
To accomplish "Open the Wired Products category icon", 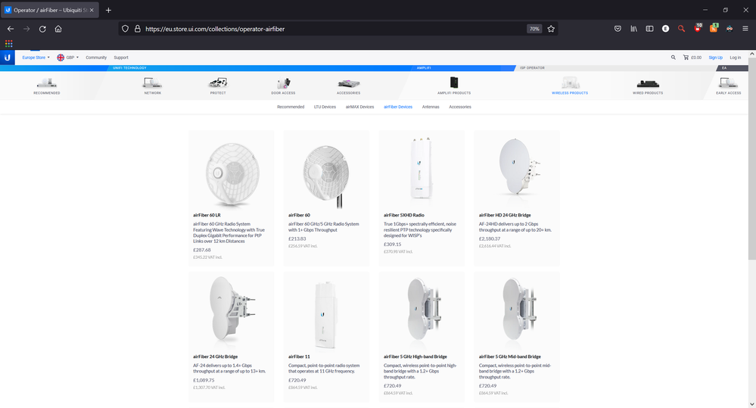I will click(x=648, y=86).
